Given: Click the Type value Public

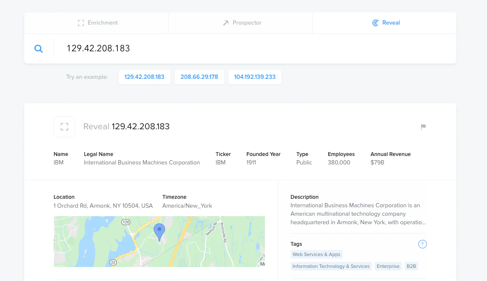Looking at the screenshot, I should pos(304,162).
